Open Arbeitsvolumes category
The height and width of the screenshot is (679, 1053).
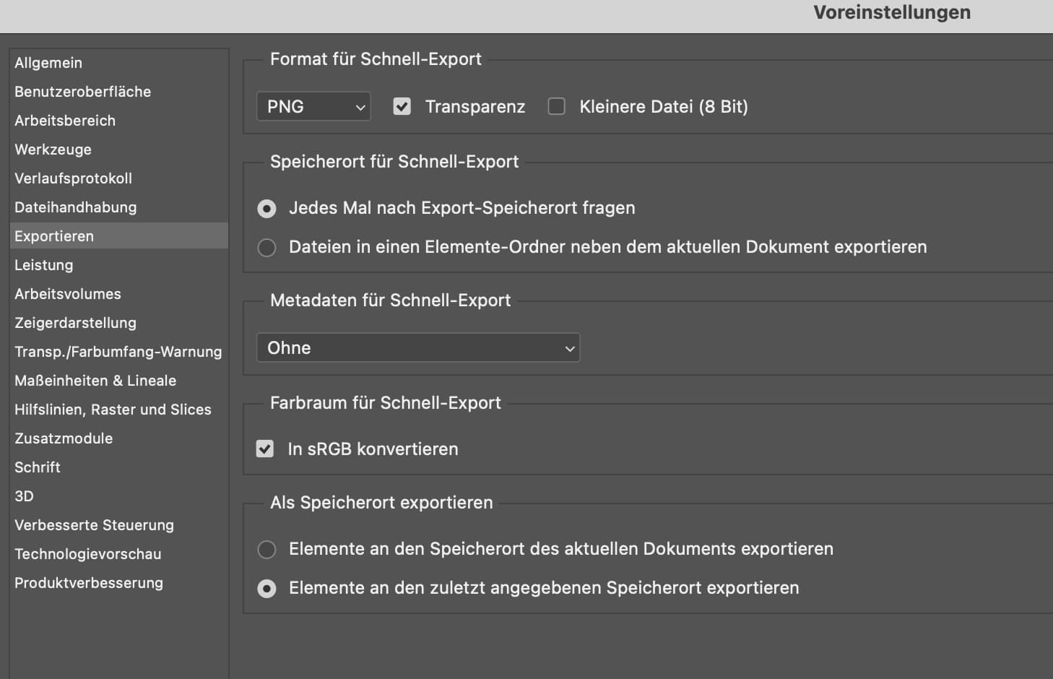[68, 294]
